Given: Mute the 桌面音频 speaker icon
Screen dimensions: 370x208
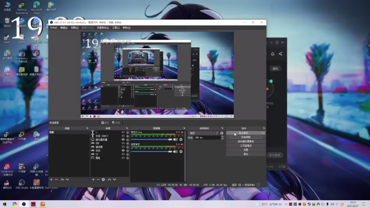Looking at the screenshot, I should point(175,152).
